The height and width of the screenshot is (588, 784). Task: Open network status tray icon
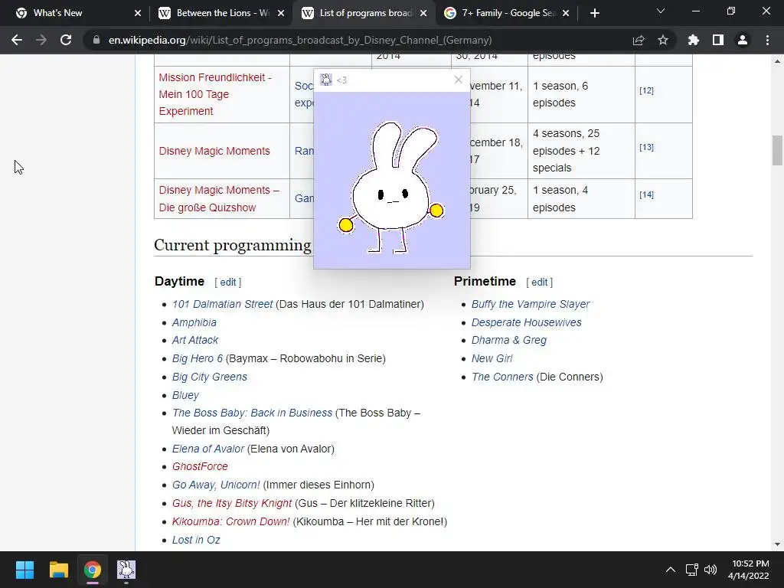[x=691, y=570]
